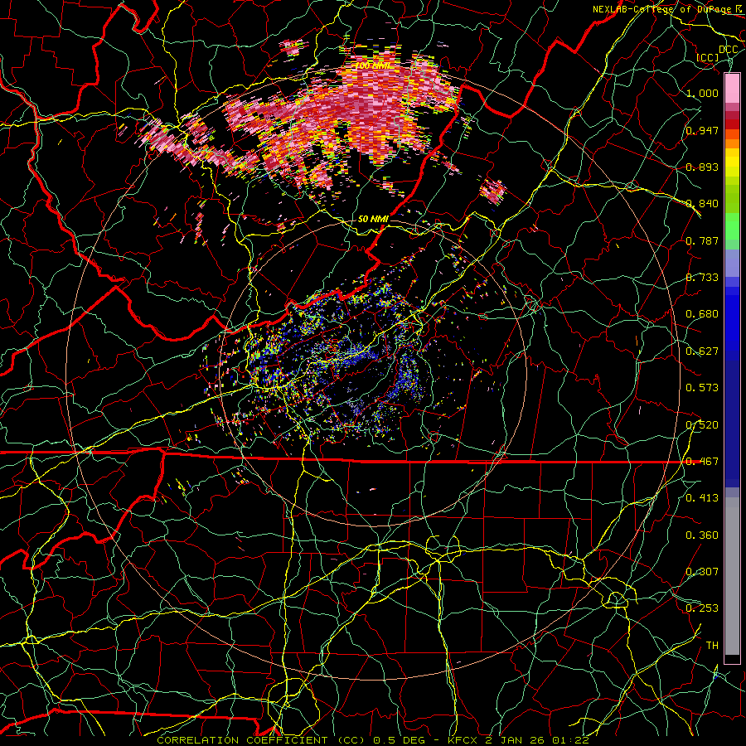Click the pink segment of the color bar
746x746 pixels.
point(732,89)
